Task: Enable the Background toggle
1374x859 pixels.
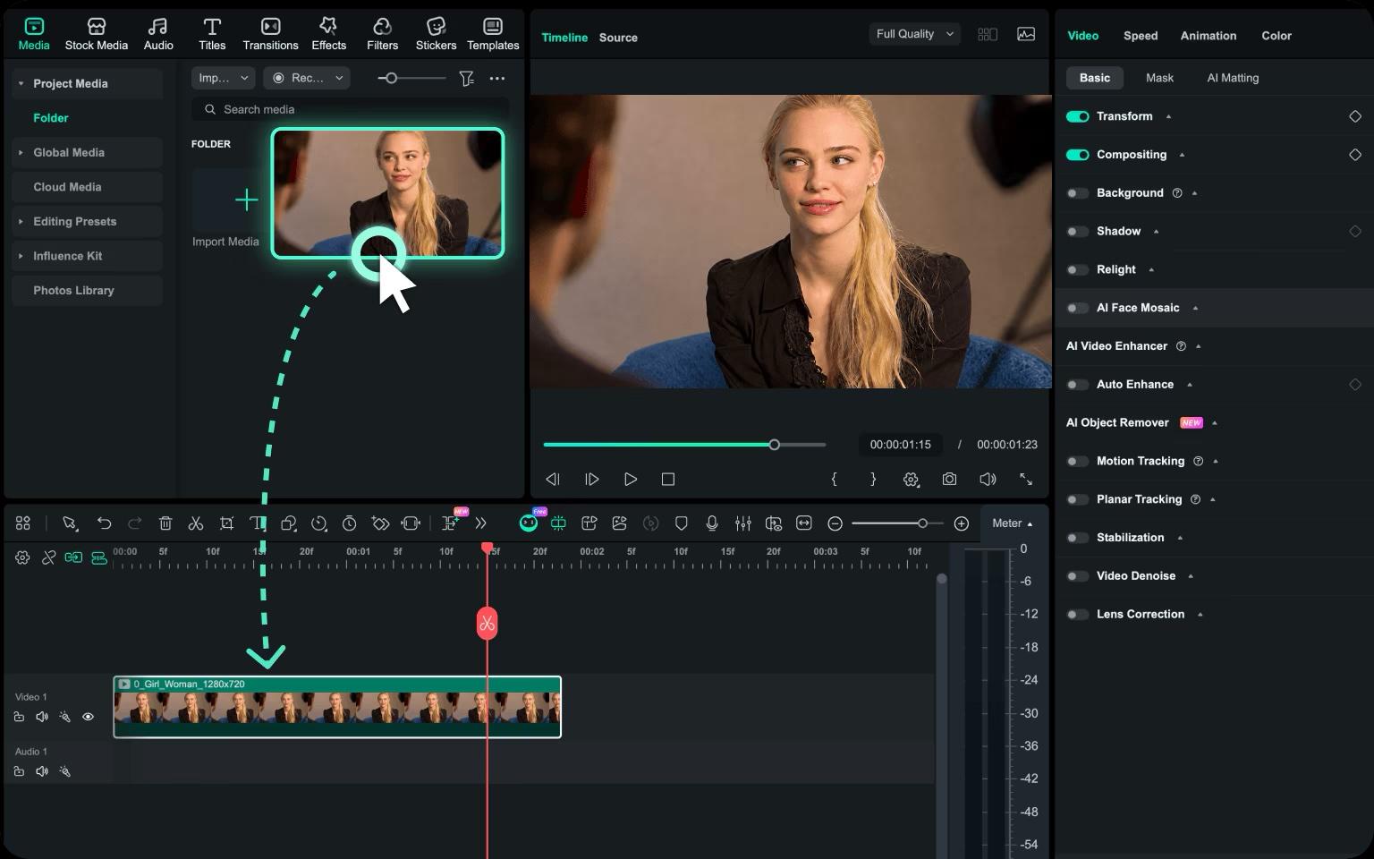Action: 1078,193
